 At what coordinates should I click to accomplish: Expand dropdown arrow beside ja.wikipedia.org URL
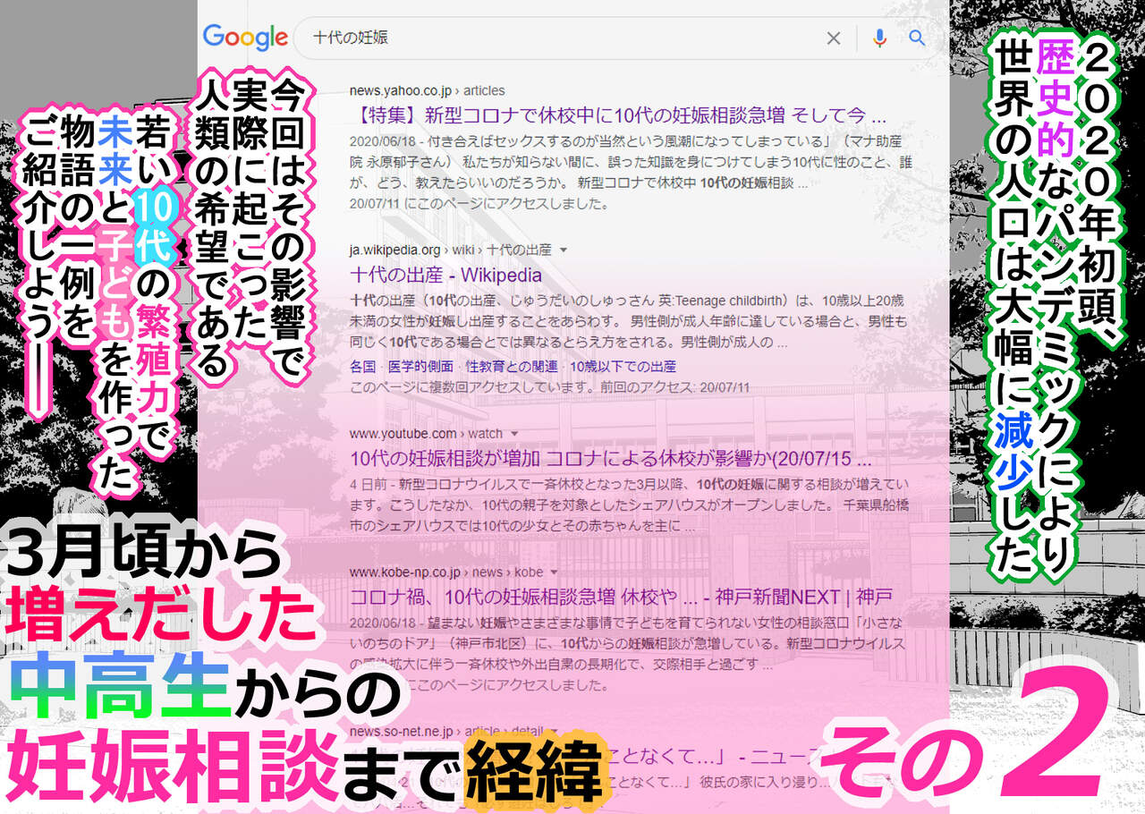(564, 250)
